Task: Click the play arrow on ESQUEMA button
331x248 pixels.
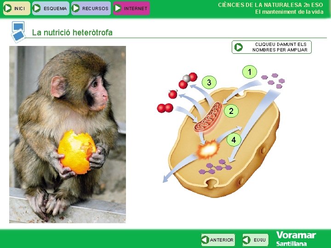Action: click(x=37, y=8)
